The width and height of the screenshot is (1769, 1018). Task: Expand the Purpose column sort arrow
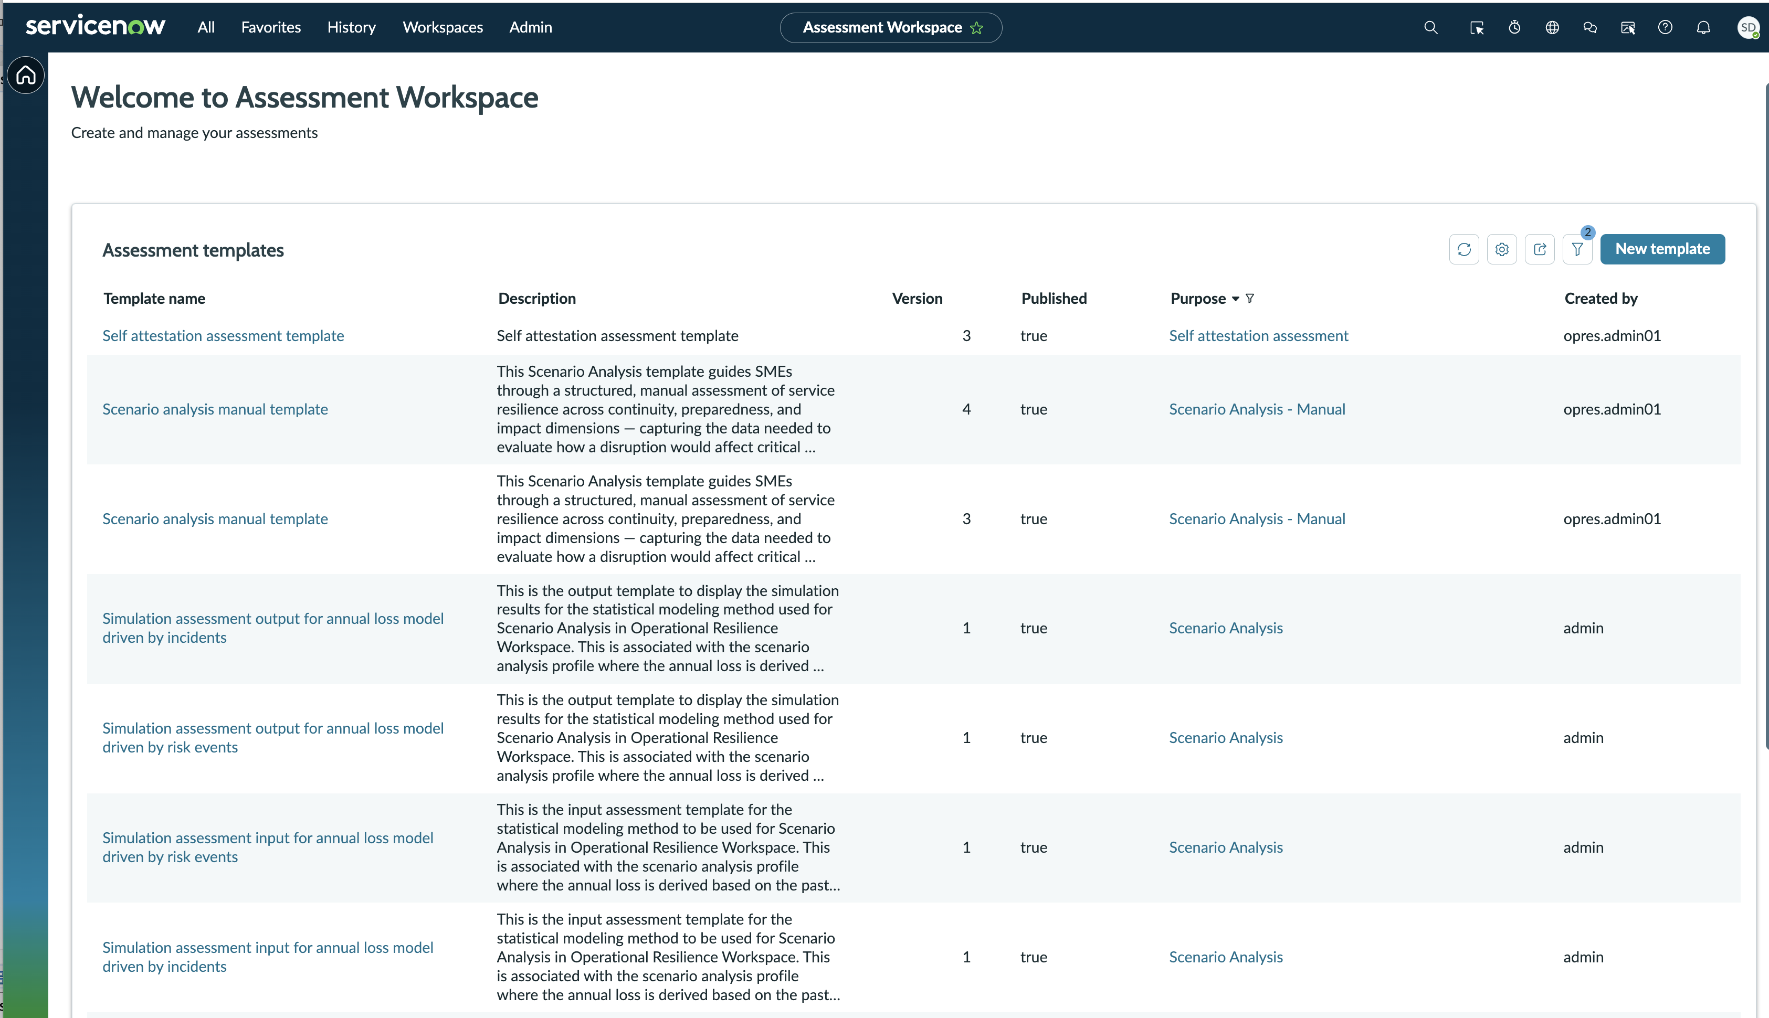[x=1236, y=299]
